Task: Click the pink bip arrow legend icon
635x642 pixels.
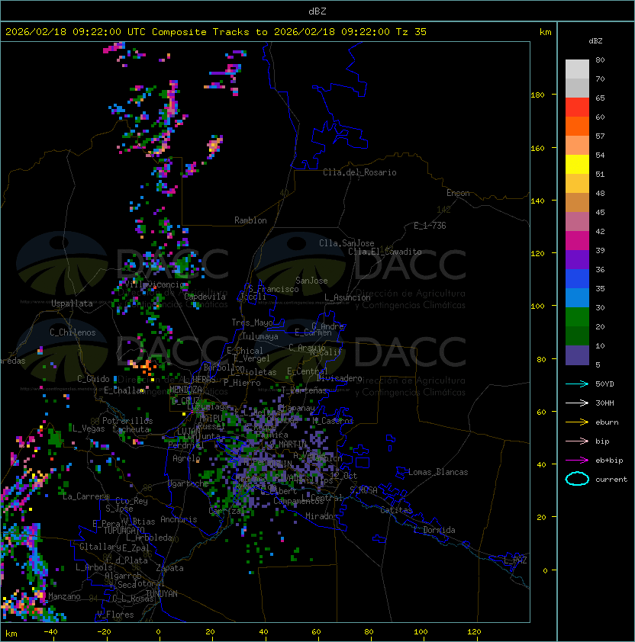Action: (577, 441)
